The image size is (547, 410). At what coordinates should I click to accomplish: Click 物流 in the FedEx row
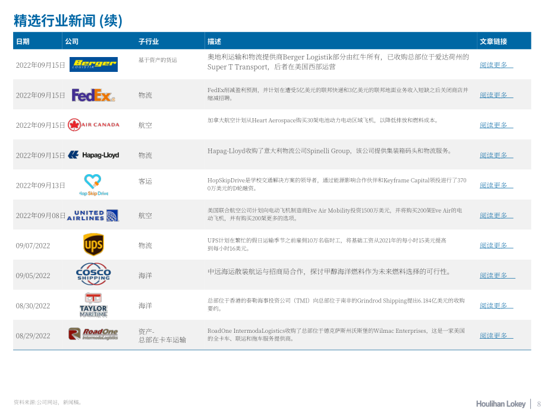pyautogui.click(x=145, y=95)
